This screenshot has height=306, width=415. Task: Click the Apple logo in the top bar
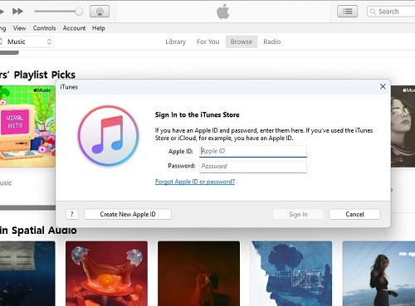click(x=222, y=12)
